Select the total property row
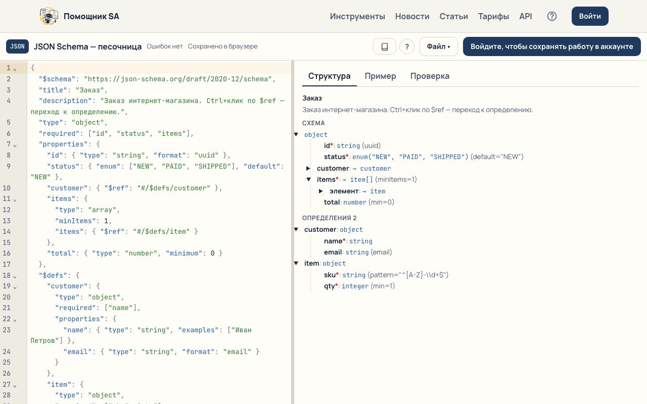This screenshot has width=647, height=404. coord(359,202)
